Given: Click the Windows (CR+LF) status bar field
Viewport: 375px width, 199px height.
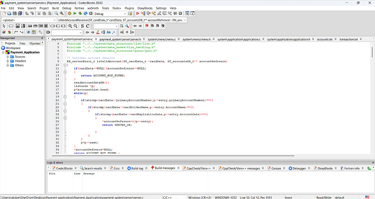Looking at the screenshot, I should click(x=200, y=198).
